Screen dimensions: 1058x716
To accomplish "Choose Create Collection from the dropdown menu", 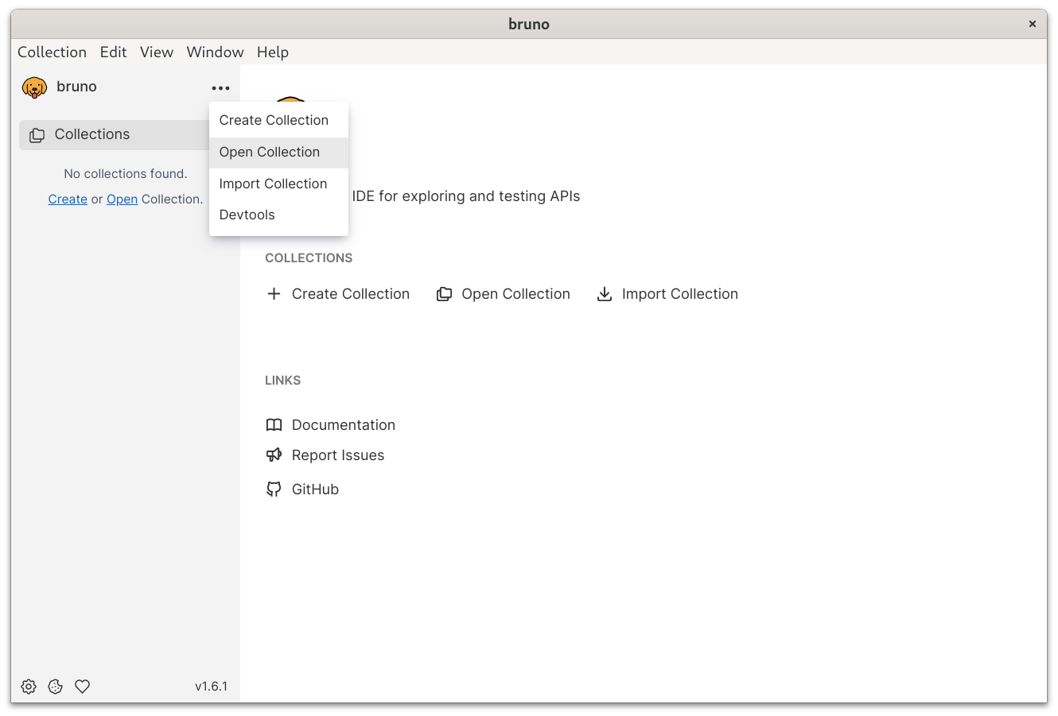I will click(x=278, y=121).
